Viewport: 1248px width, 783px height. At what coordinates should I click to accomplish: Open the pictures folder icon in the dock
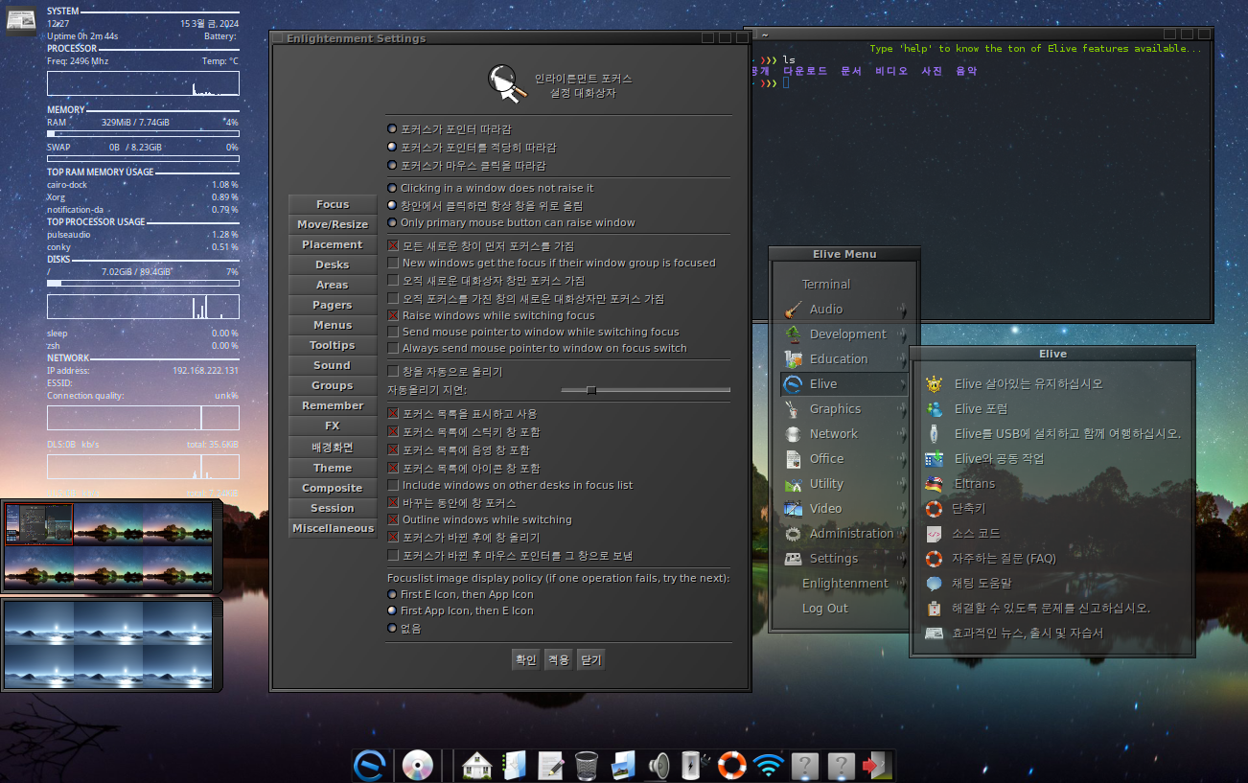coord(623,766)
